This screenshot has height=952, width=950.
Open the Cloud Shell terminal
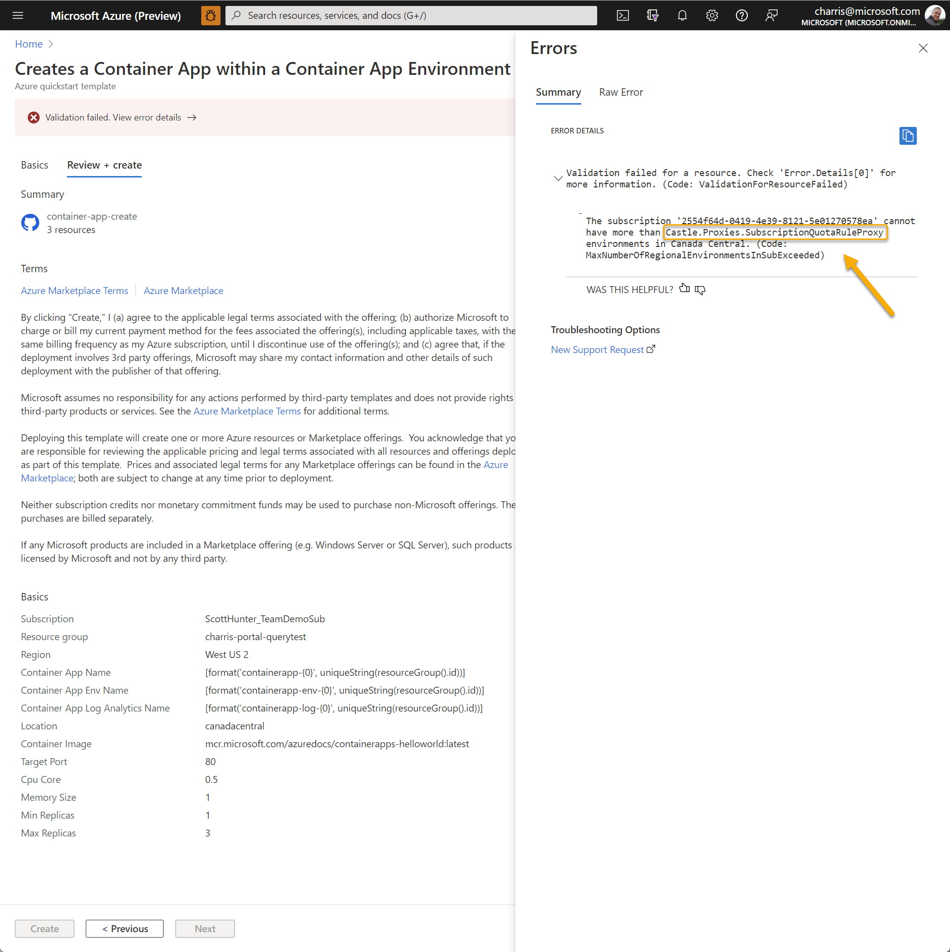(623, 15)
